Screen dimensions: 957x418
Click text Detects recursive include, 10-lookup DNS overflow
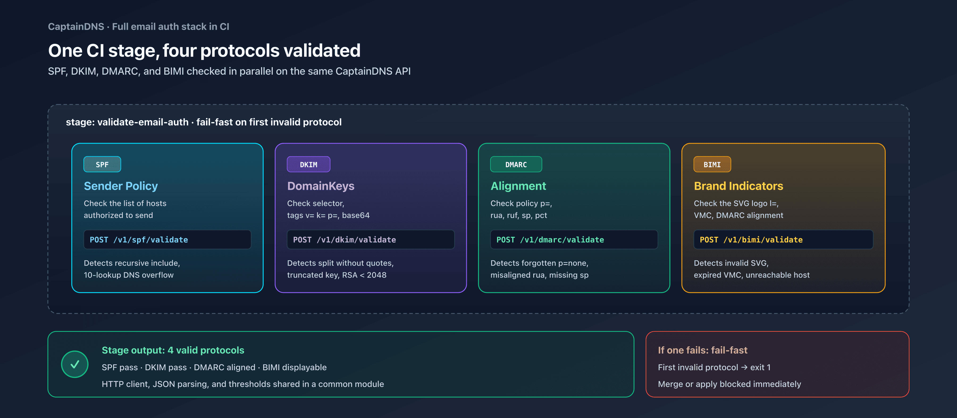coord(132,269)
